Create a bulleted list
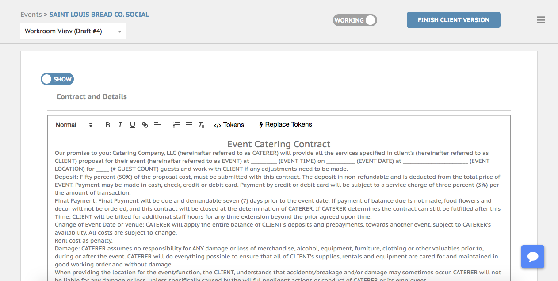The width and height of the screenshot is (558, 281). 189,125
